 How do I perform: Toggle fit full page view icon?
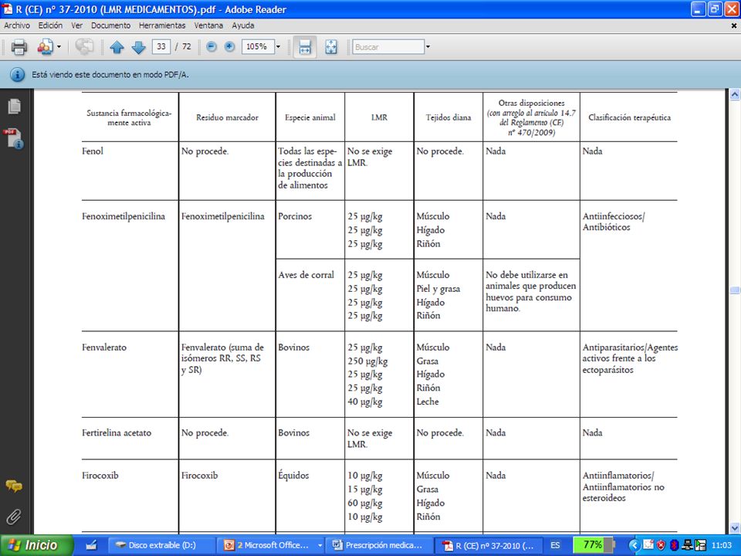331,47
